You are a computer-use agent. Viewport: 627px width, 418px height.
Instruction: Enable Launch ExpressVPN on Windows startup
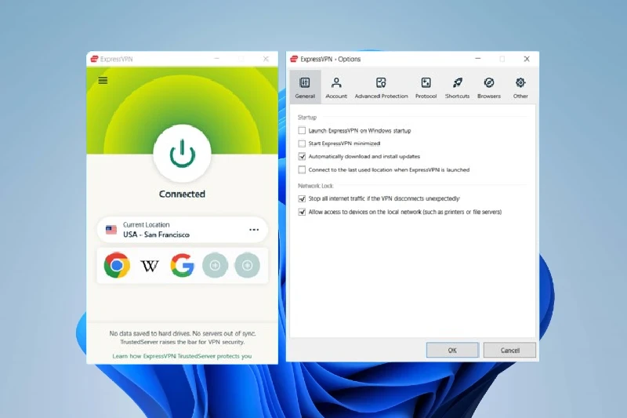(302, 130)
